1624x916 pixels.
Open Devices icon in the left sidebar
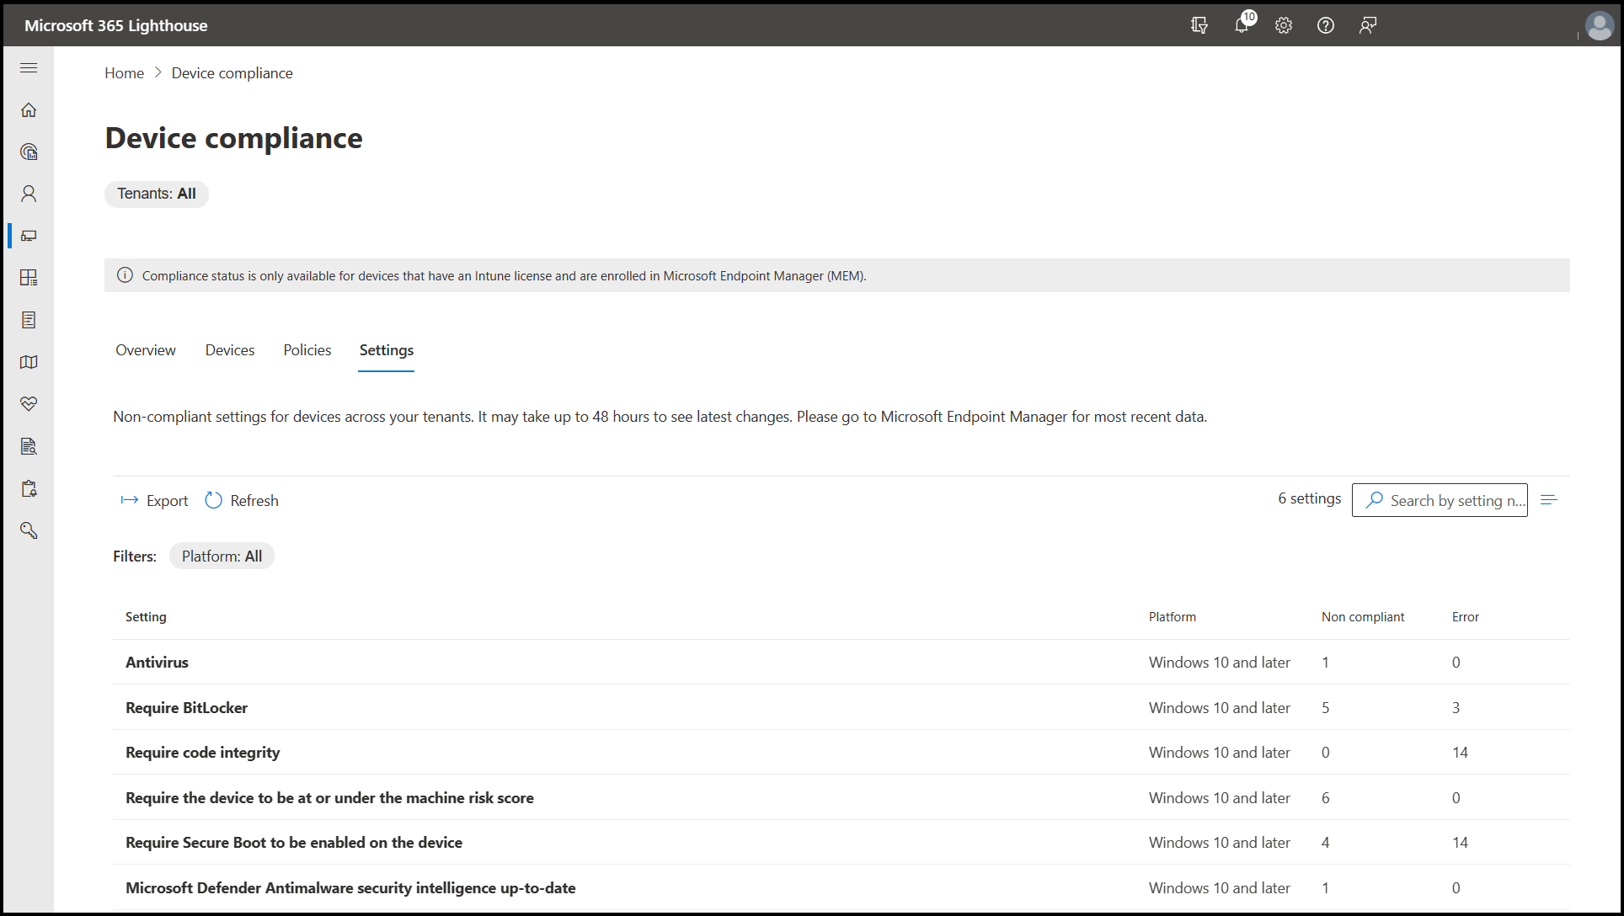pos(29,236)
